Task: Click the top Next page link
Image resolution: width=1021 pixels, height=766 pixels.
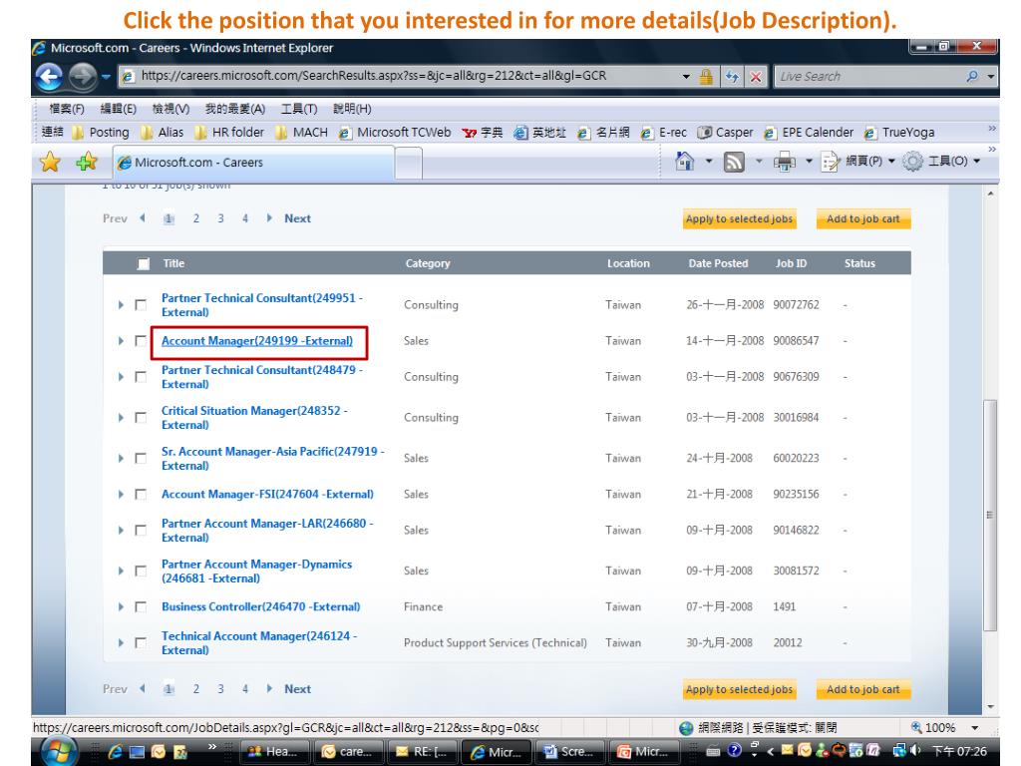Action: (297, 218)
